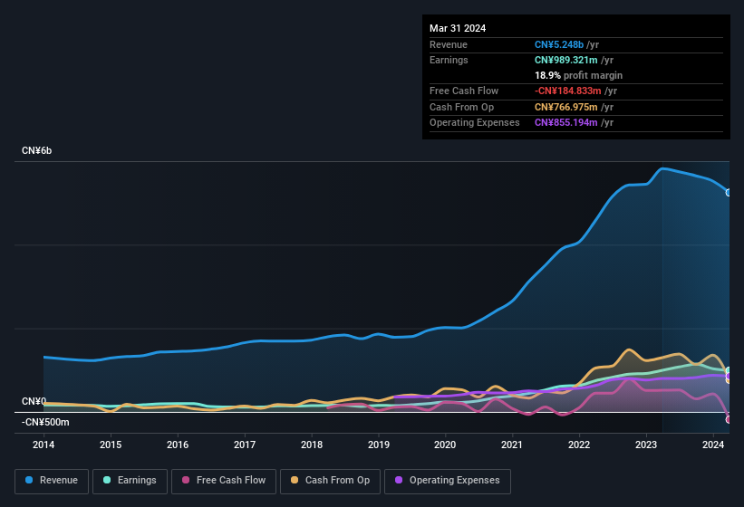Click the CN¥0 y-axis label

click(x=34, y=401)
